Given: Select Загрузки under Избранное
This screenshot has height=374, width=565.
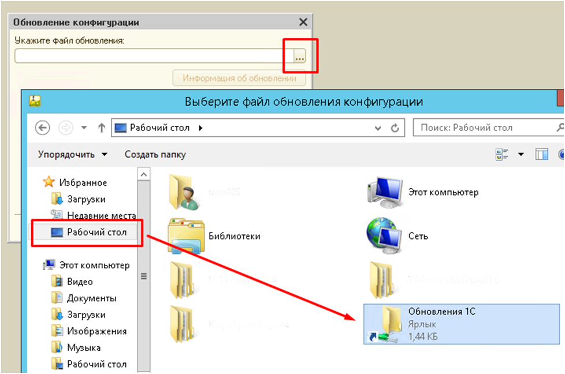Looking at the screenshot, I should coord(86,199).
